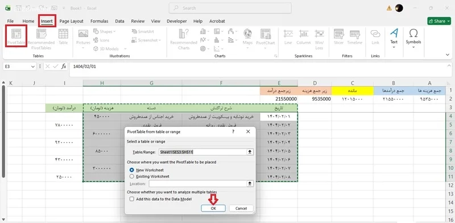Screen dimensions: 455x223
Task: Click the Icons insert button
Action: (102, 40)
